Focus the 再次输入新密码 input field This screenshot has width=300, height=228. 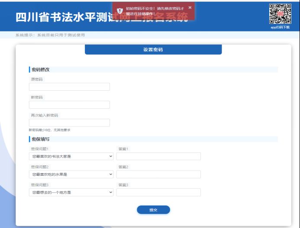tap(69, 123)
